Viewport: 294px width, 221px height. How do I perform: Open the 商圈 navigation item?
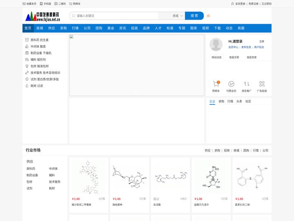pyautogui.click(x=241, y=28)
